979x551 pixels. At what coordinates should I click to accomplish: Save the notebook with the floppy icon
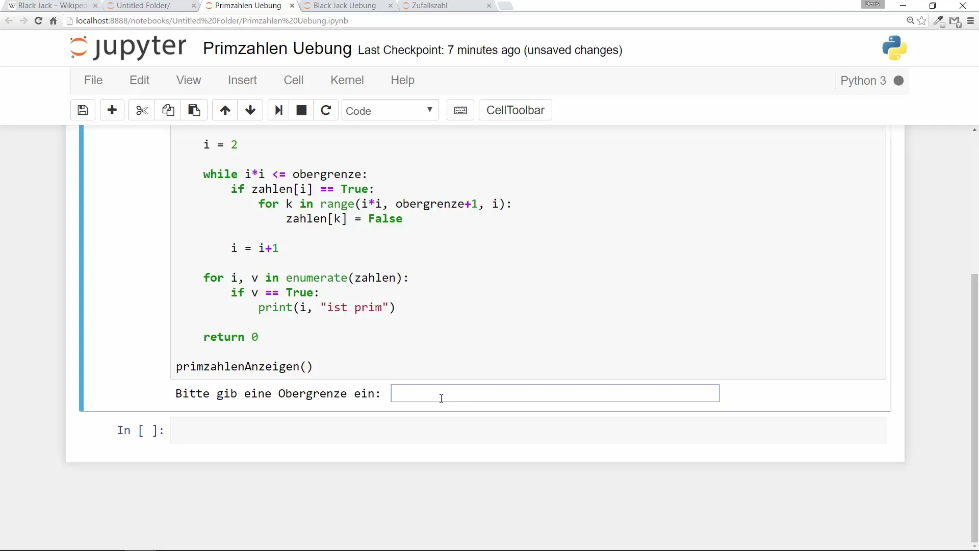coord(83,110)
